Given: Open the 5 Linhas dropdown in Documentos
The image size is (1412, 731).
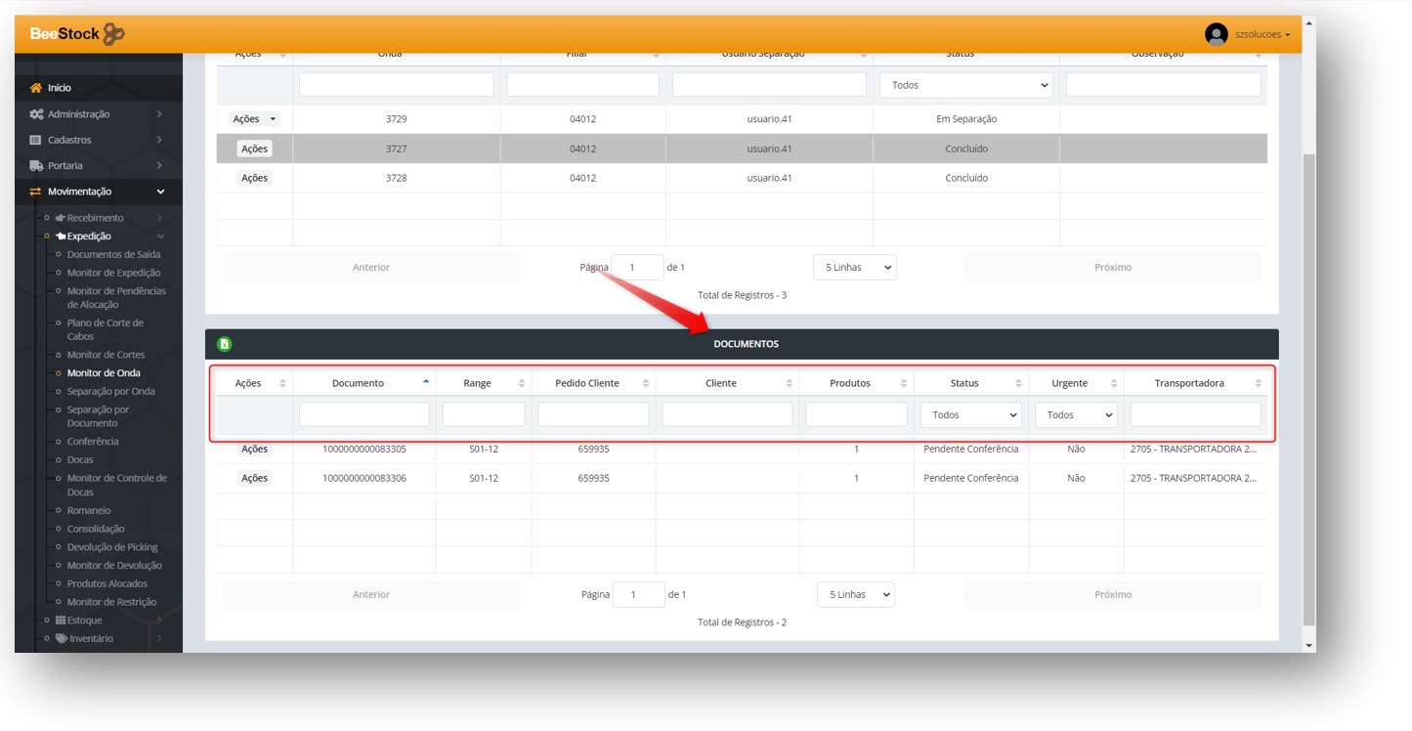Looking at the screenshot, I should [x=855, y=594].
